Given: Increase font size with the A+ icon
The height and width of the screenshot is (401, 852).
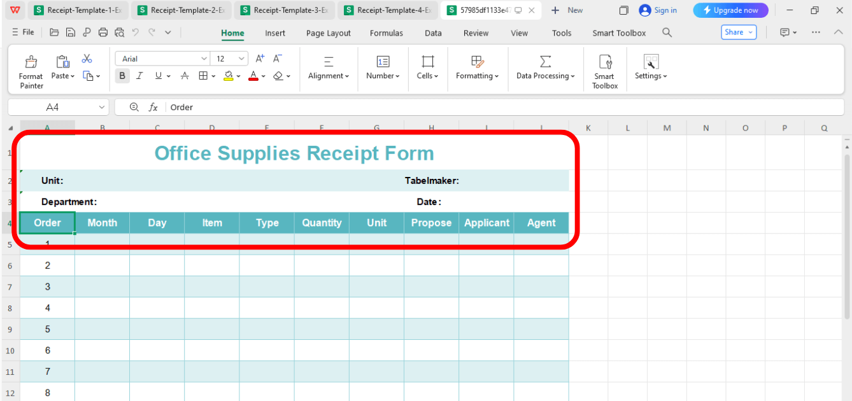Looking at the screenshot, I should click(x=259, y=58).
